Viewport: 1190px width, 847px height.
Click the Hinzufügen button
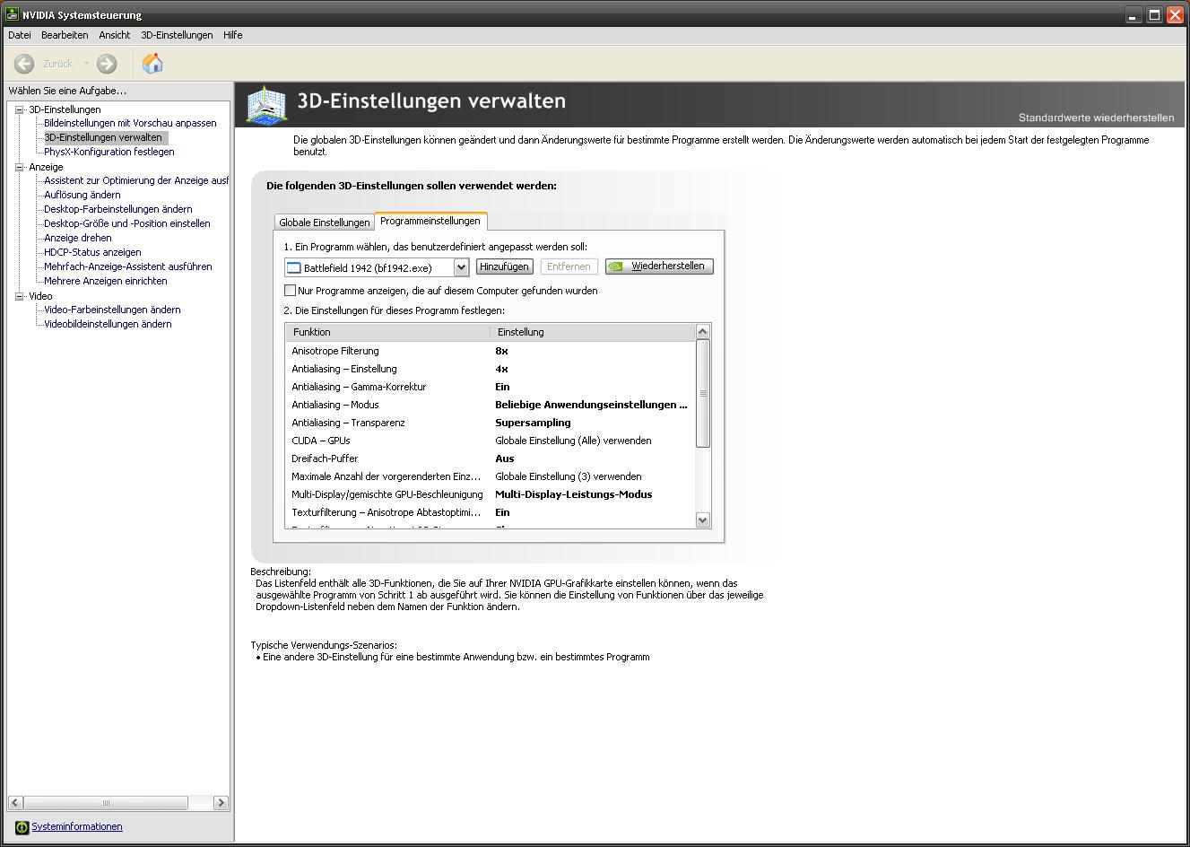505,266
